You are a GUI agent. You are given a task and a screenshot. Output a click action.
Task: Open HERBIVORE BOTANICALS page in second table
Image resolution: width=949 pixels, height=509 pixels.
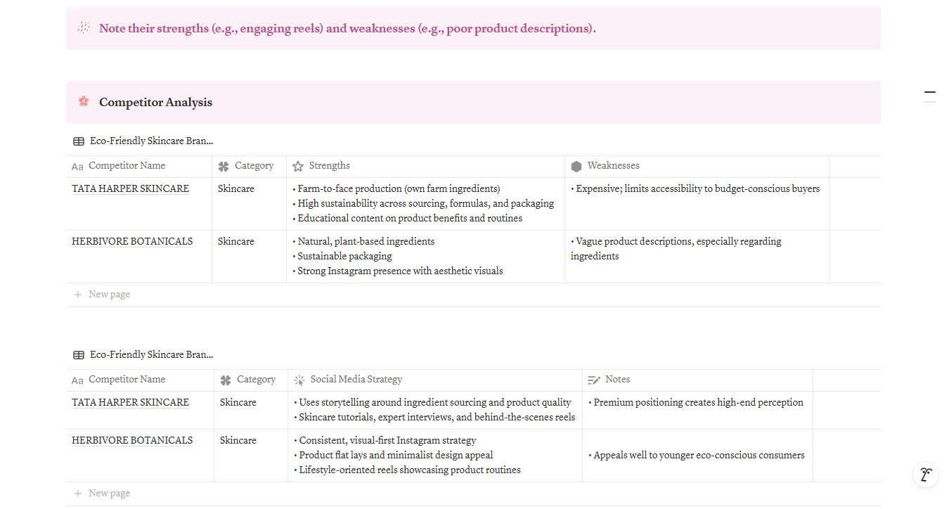coord(132,440)
